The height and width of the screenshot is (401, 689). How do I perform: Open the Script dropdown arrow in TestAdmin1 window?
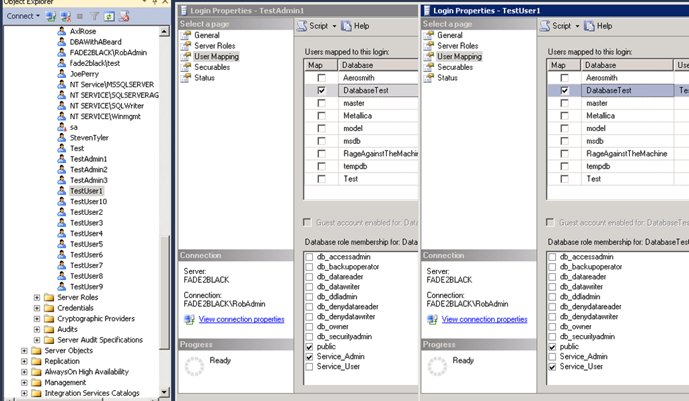coord(334,26)
